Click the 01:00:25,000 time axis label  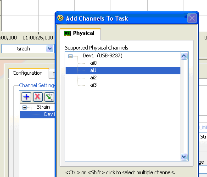[x=38, y=38]
